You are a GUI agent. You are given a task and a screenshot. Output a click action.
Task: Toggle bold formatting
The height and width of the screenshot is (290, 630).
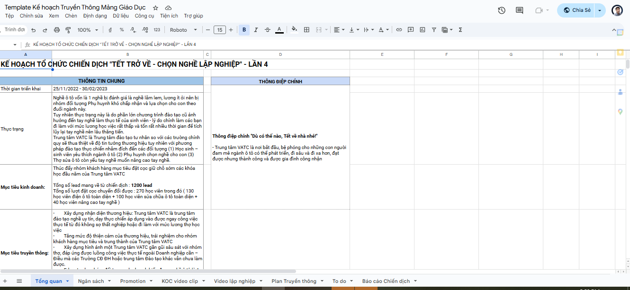244,30
